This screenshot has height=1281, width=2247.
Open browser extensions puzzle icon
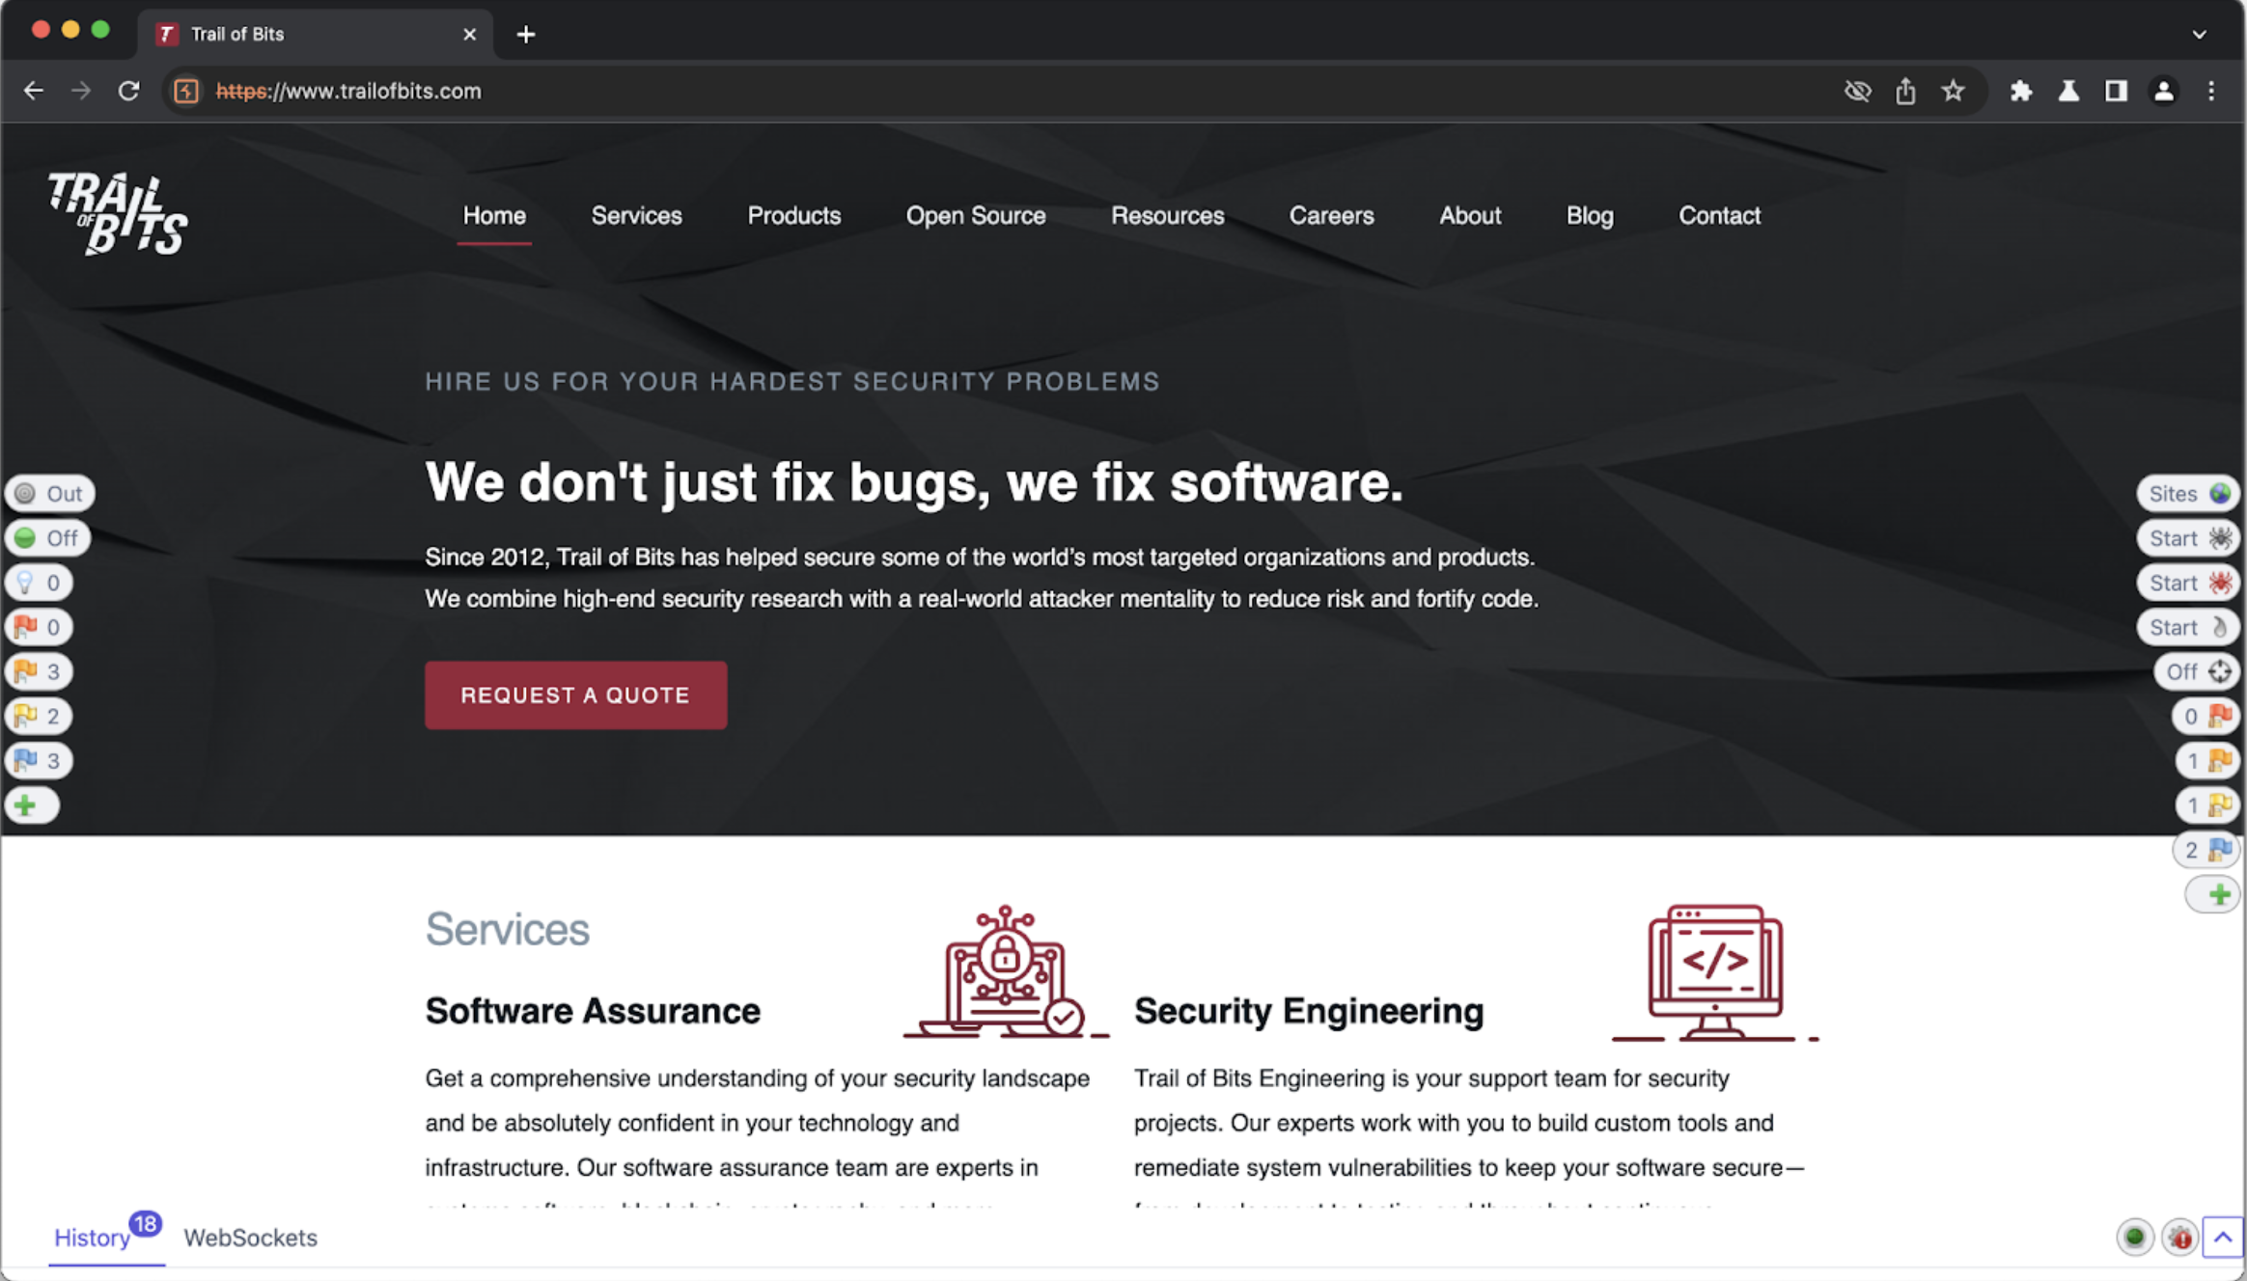click(2020, 91)
